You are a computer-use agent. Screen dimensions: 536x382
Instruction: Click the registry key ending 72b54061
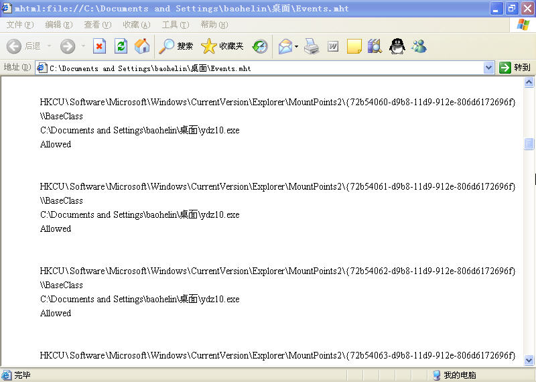point(277,186)
